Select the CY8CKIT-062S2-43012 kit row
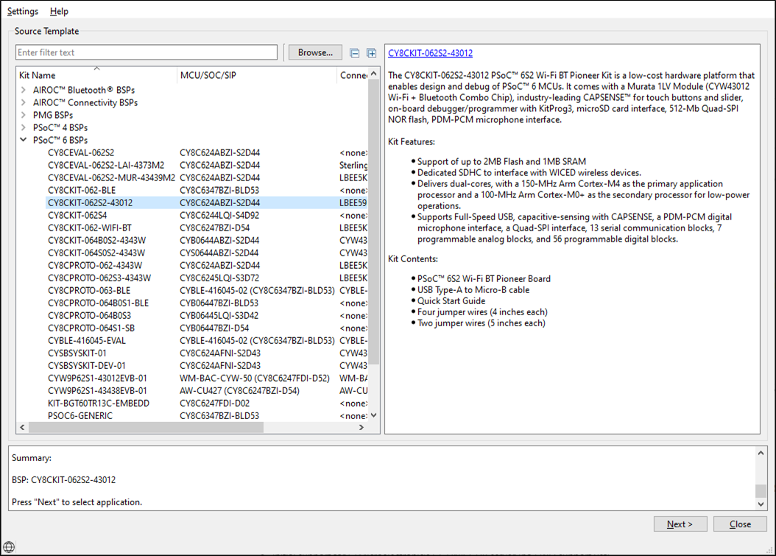 point(207,203)
